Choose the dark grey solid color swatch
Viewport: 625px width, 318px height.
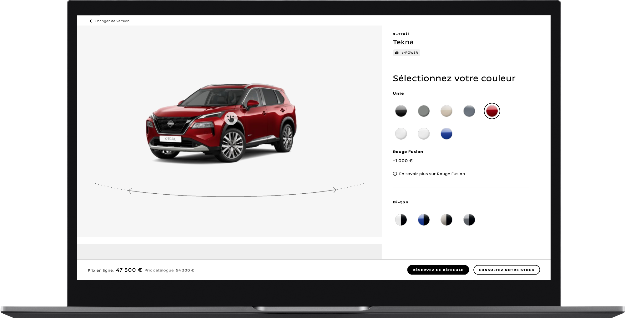pyautogui.click(x=424, y=111)
